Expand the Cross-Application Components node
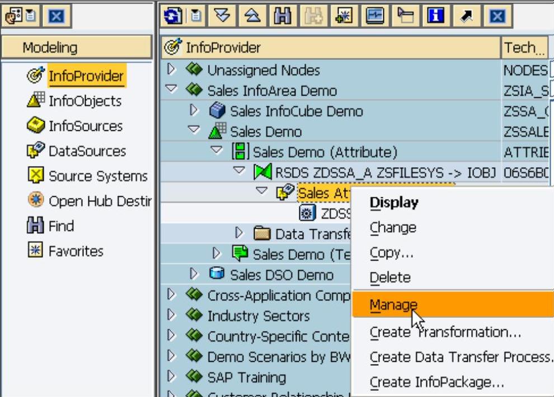This screenshot has width=554, height=397. coord(171,294)
